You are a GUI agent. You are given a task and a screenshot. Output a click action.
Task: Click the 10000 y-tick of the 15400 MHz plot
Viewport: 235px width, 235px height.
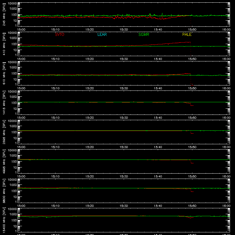[x=12, y=209]
